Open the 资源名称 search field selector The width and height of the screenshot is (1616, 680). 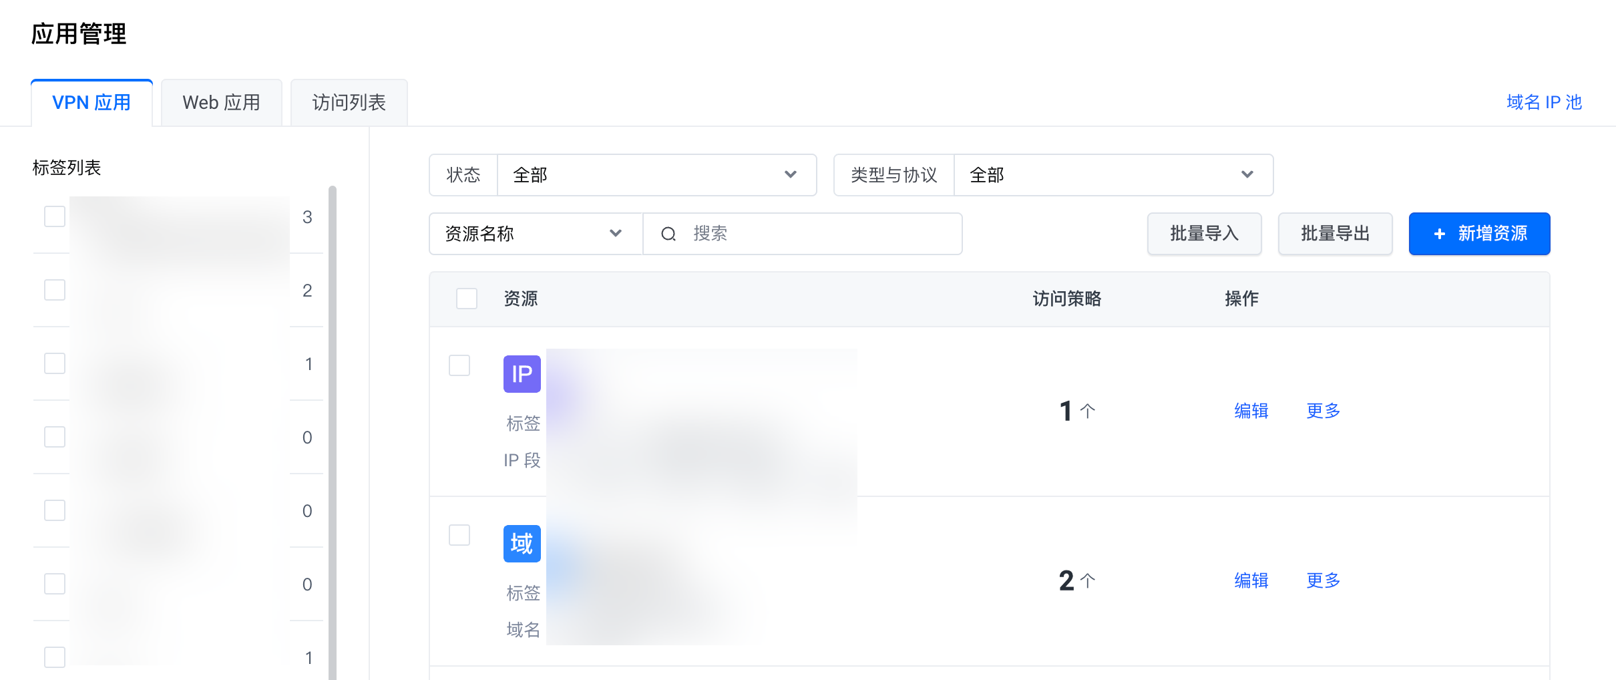(535, 234)
